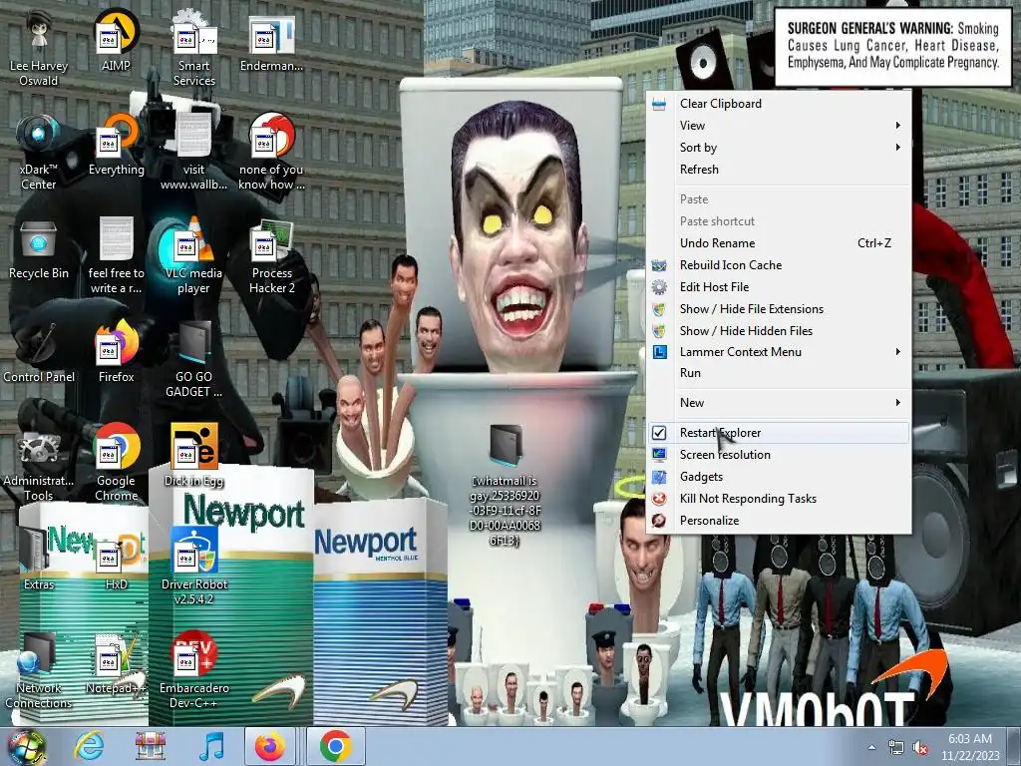1021x766 pixels.
Task: Switch to Firefox in the taskbar
Action: click(269, 746)
